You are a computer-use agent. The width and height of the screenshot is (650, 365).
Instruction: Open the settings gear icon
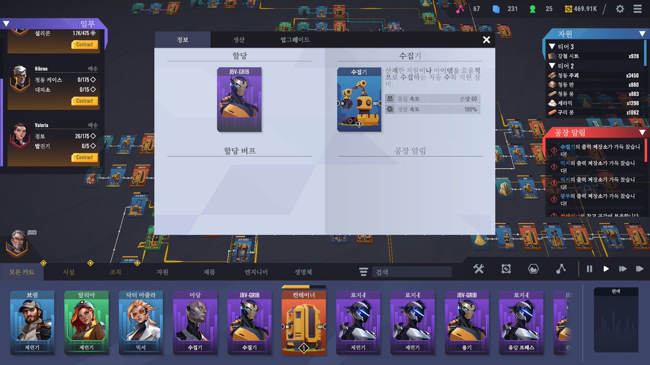(620, 9)
